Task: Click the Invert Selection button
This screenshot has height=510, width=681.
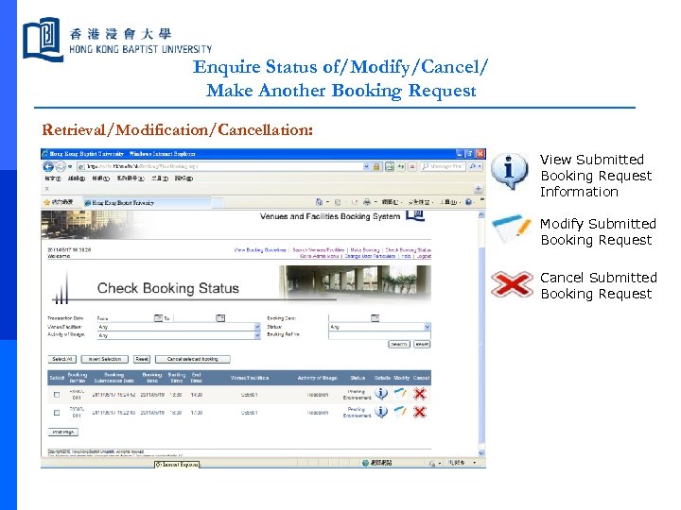Action: pyautogui.click(x=105, y=359)
